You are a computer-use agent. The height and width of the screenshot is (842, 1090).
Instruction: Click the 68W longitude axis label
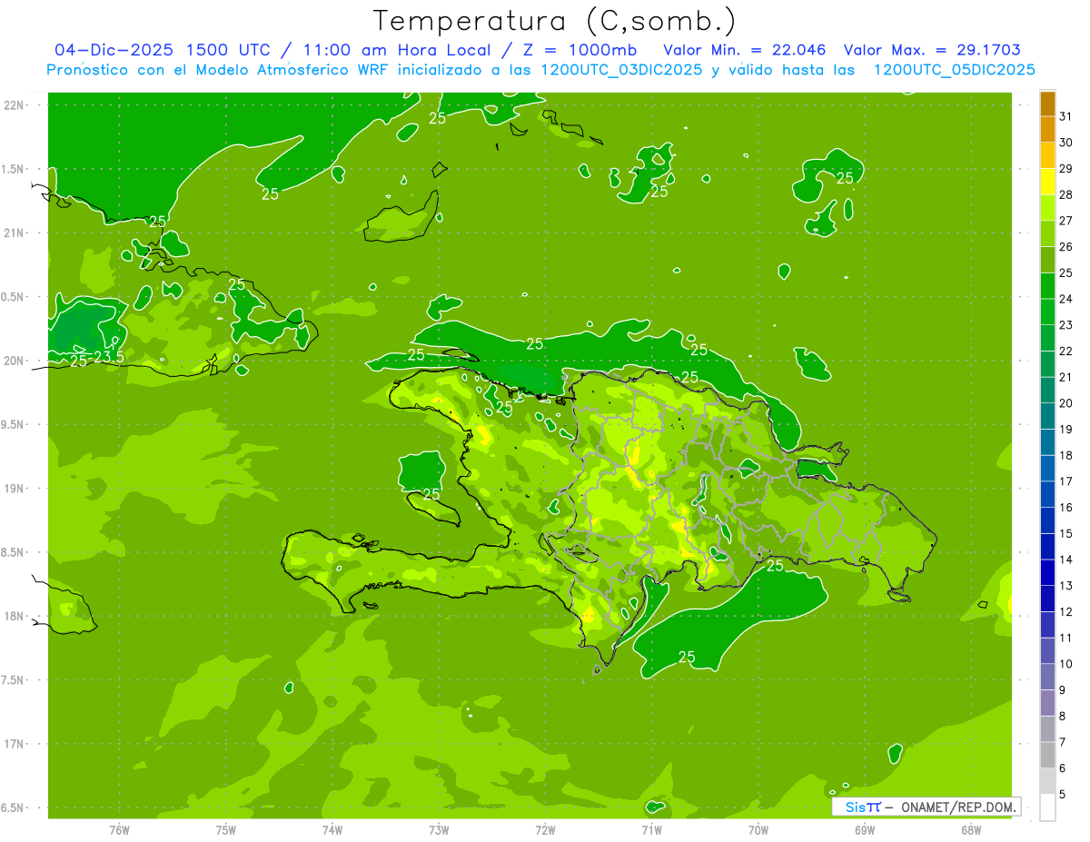(x=970, y=830)
